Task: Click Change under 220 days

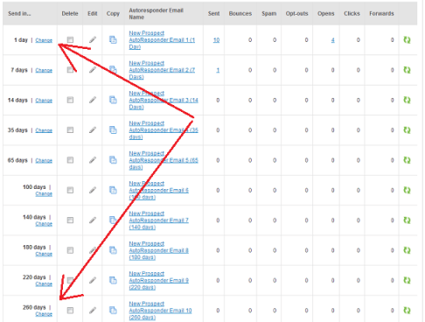Action: click(x=44, y=284)
